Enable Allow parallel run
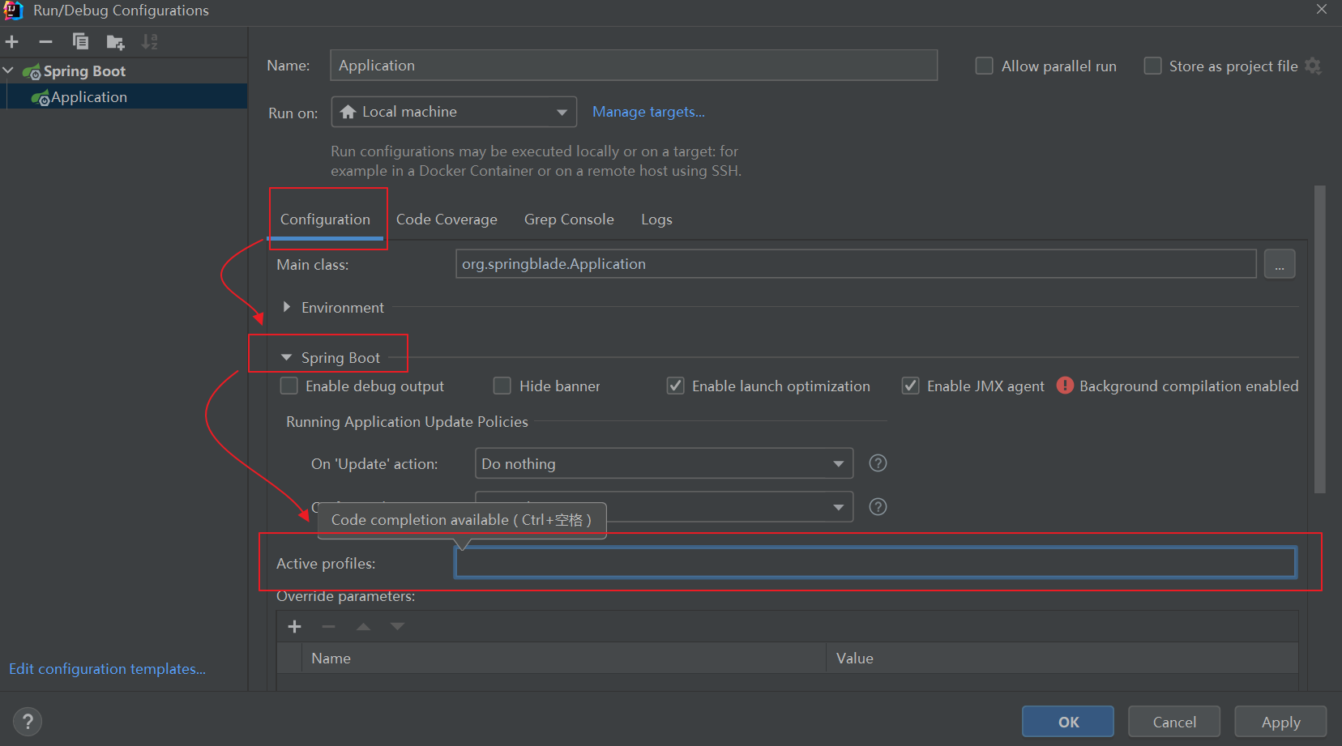 (x=984, y=66)
